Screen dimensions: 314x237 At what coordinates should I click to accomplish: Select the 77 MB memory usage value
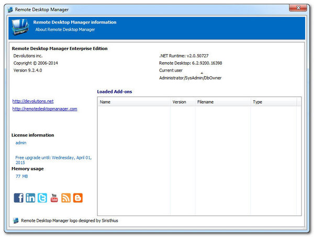22,176
